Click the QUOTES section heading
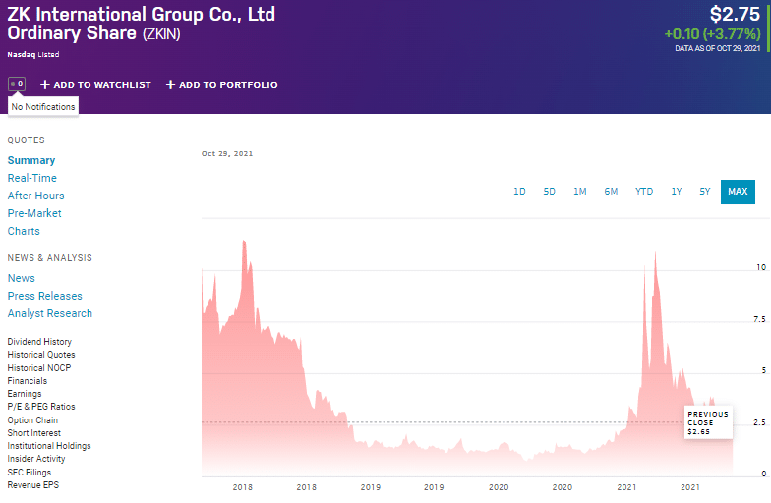The height and width of the screenshot is (503, 771). (26, 140)
